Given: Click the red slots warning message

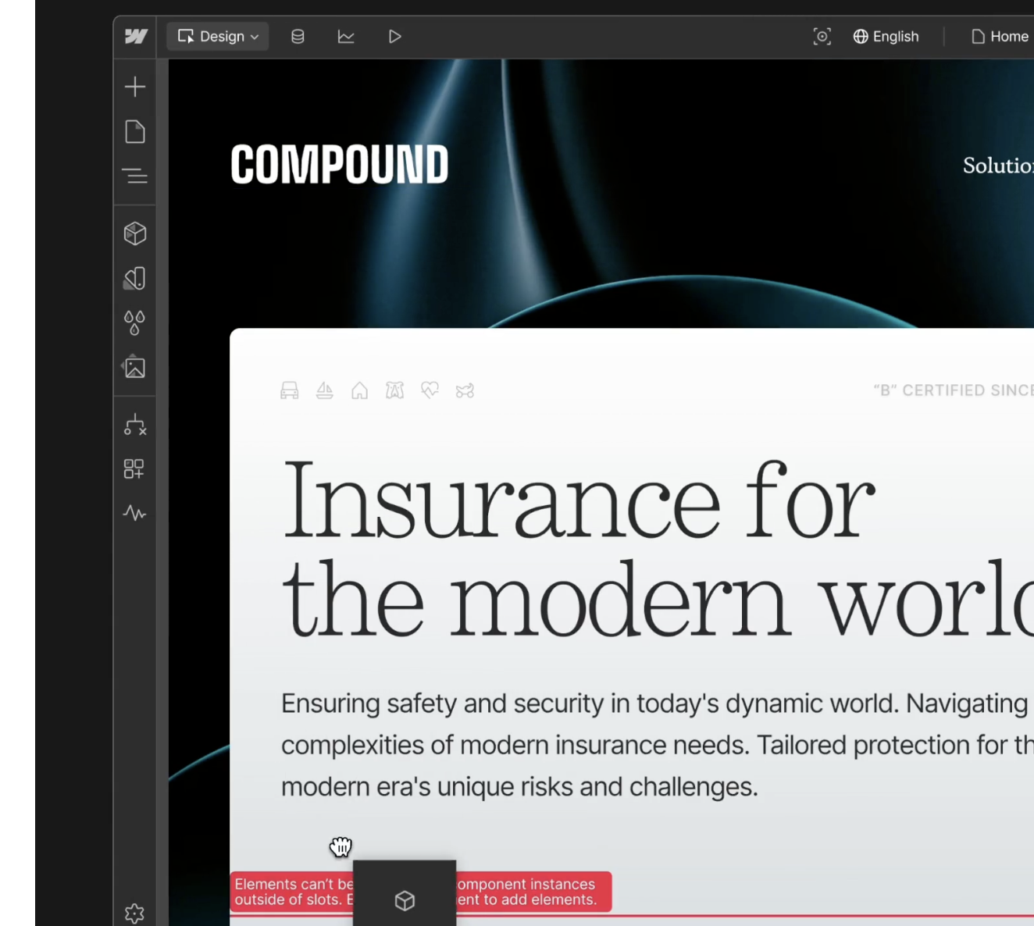Looking at the screenshot, I should click(420, 892).
